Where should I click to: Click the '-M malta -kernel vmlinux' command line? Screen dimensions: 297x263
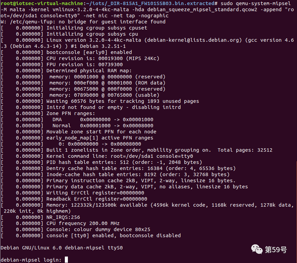[147, 10]
